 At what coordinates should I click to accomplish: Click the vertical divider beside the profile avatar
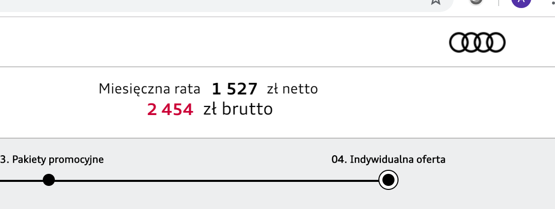pos(498,2)
